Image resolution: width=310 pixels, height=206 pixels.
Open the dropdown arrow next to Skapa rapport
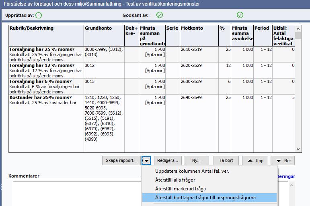pos(146,160)
